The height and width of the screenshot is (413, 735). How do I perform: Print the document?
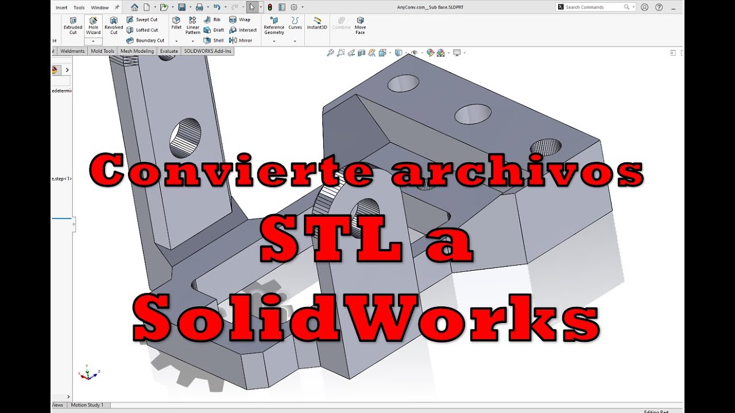tap(199, 7)
